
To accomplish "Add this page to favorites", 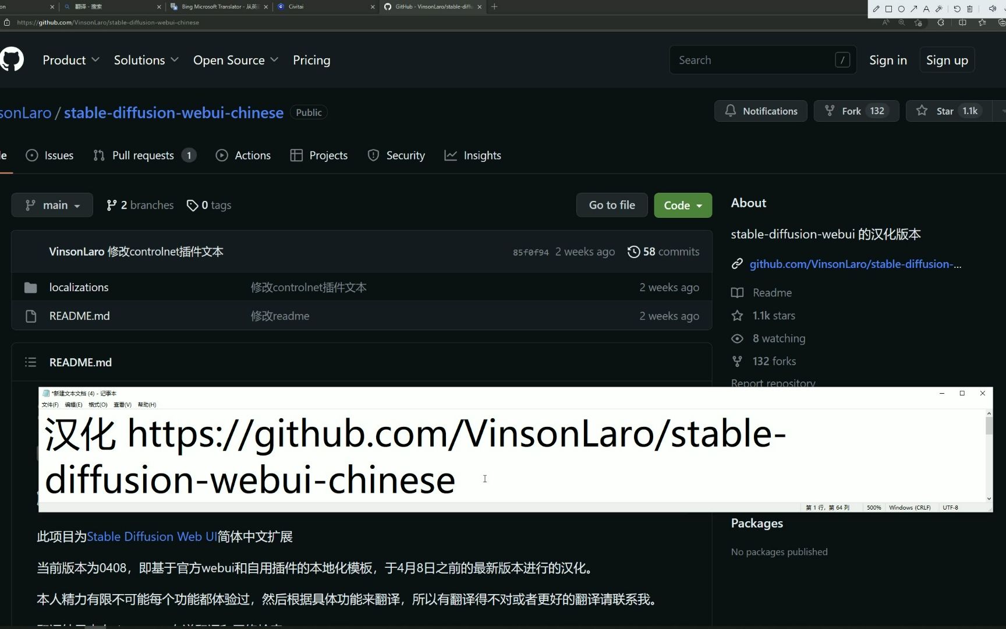I will coord(919,22).
